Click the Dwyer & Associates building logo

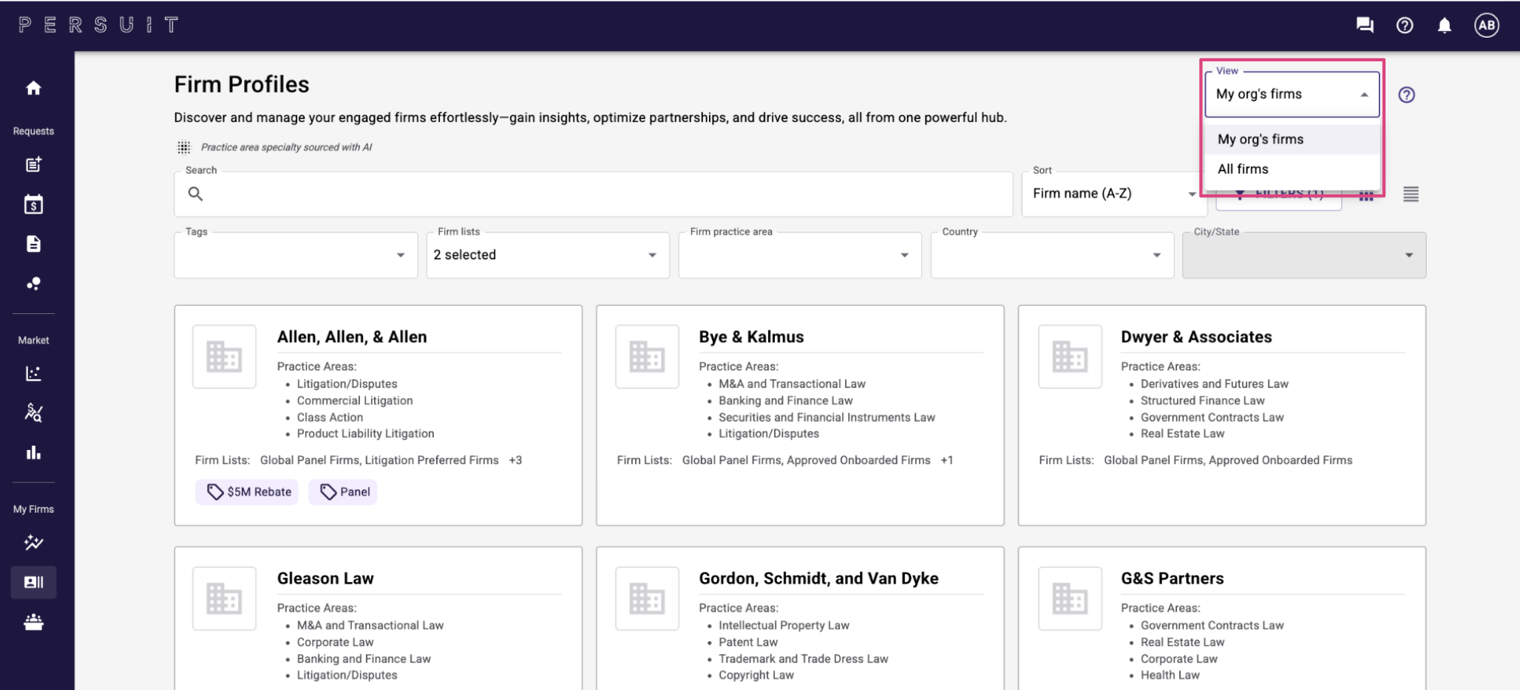(x=1070, y=356)
